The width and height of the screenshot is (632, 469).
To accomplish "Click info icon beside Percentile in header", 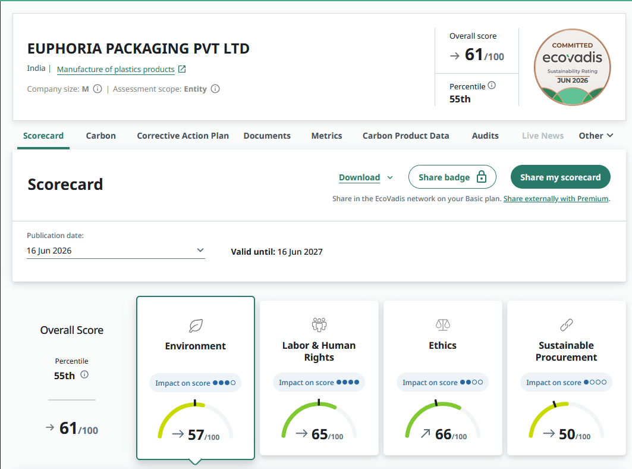I will (492, 85).
